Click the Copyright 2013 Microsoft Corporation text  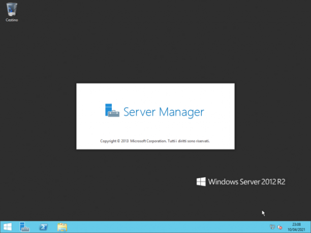[x=155, y=141]
